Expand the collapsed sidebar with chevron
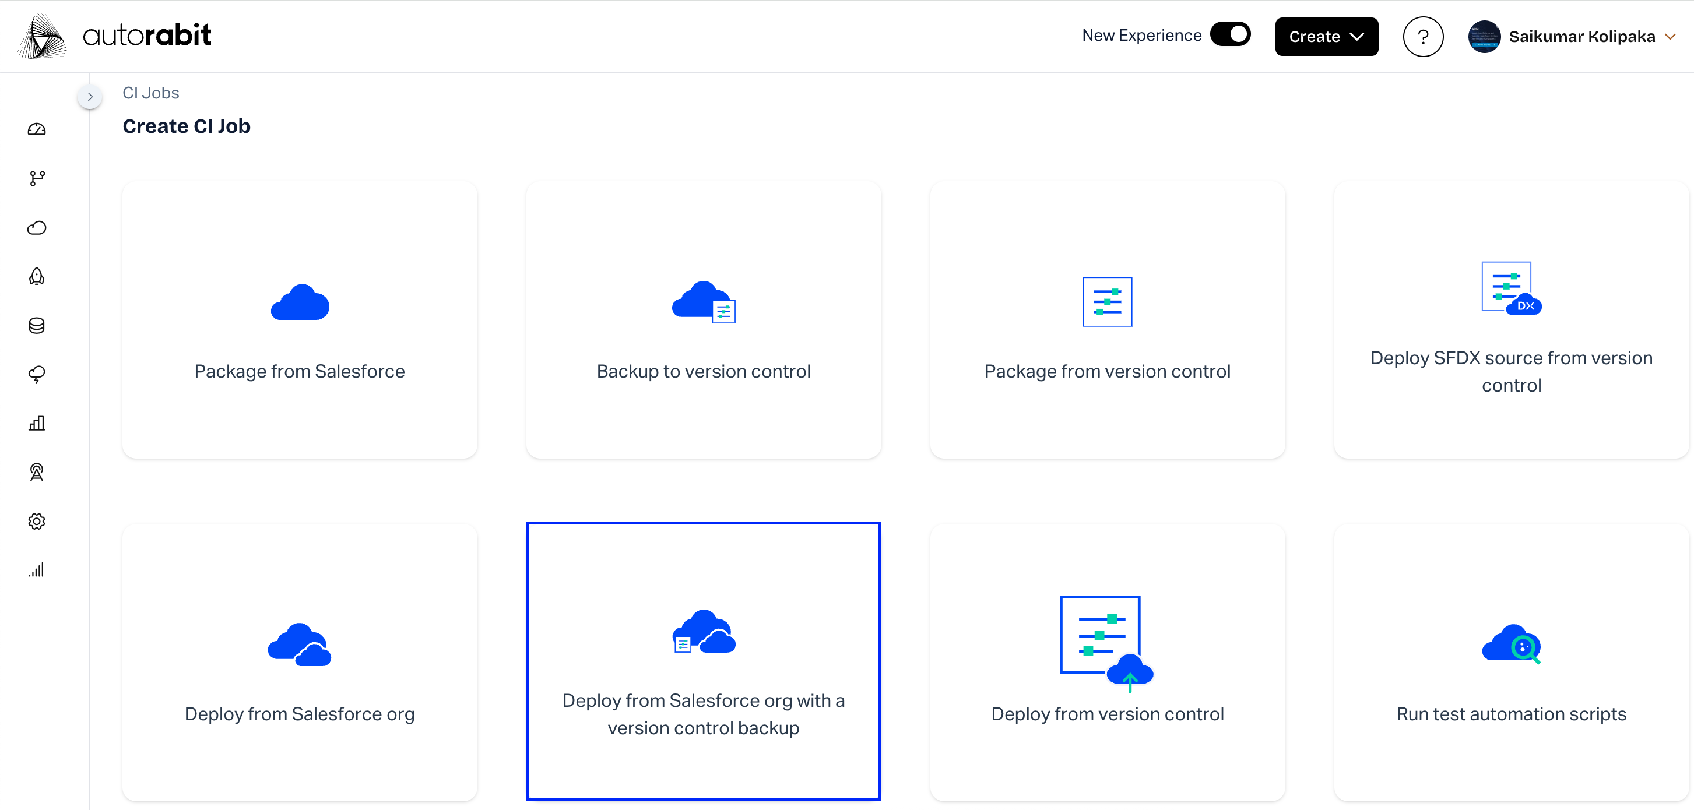 point(90,97)
